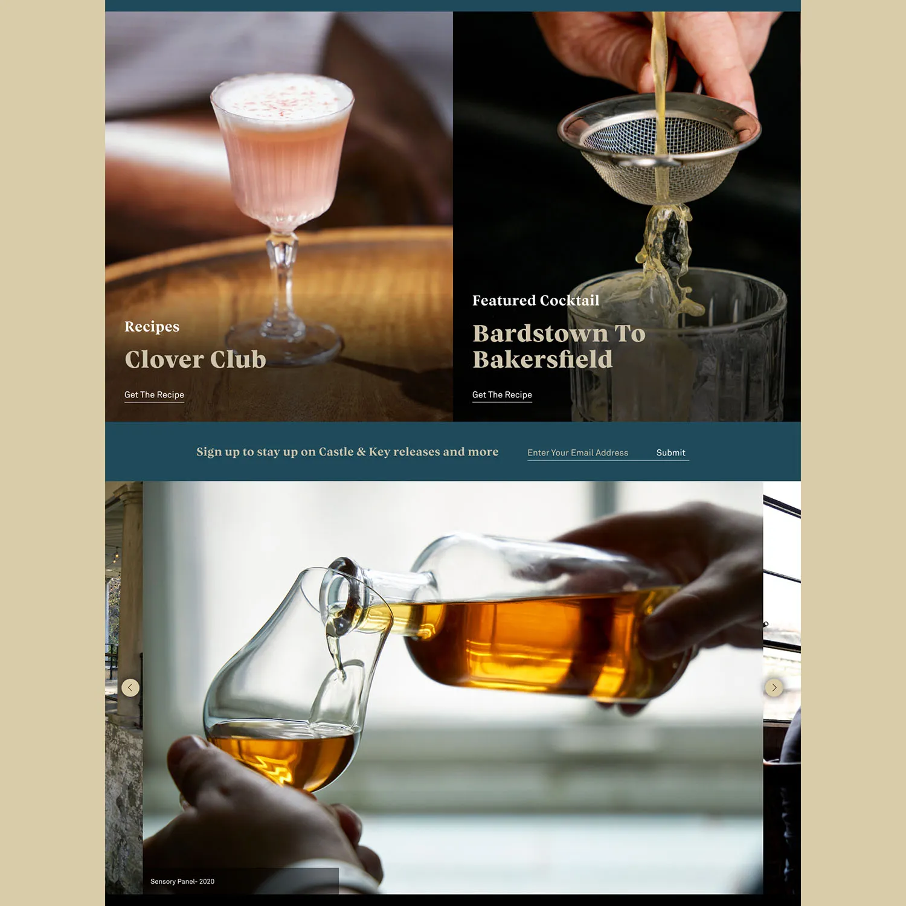Click the black footer bar below the carousel
This screenshot has width=906, height=906.
pos(453,900)
